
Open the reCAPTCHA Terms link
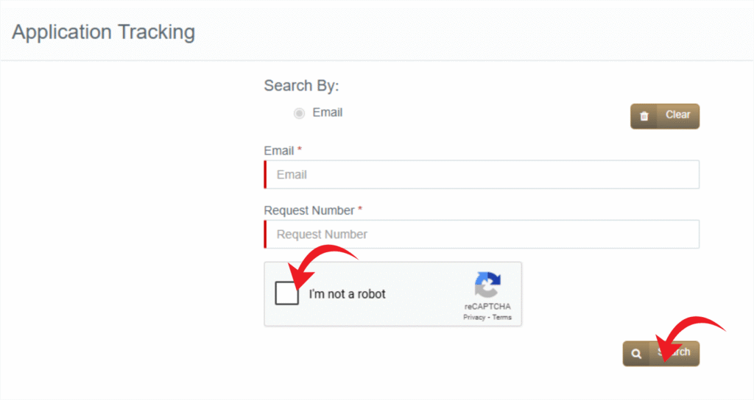point(501,318)
